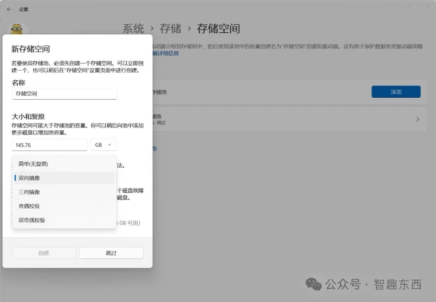Choose 双奇偶校验 resiliency type
Image resolution: width=436 pixels, height=302 pixels.
point(31,220)
